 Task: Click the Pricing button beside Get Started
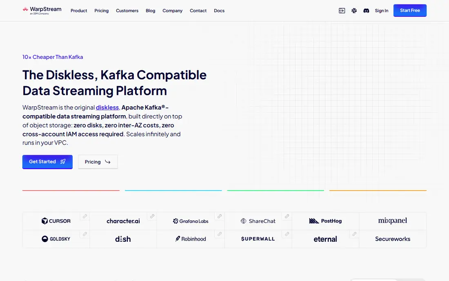pos(98,162)
